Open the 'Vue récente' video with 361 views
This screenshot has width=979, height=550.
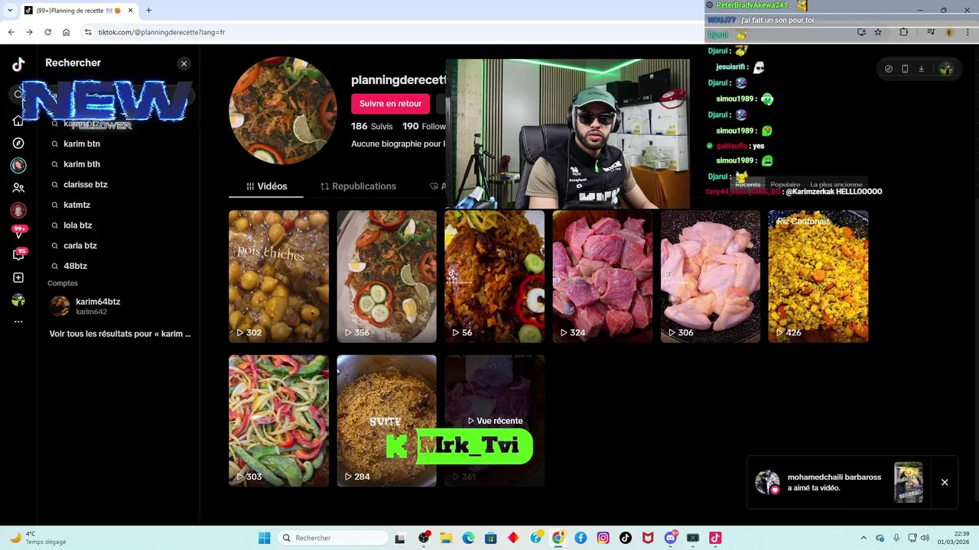[x=494, y=421]
